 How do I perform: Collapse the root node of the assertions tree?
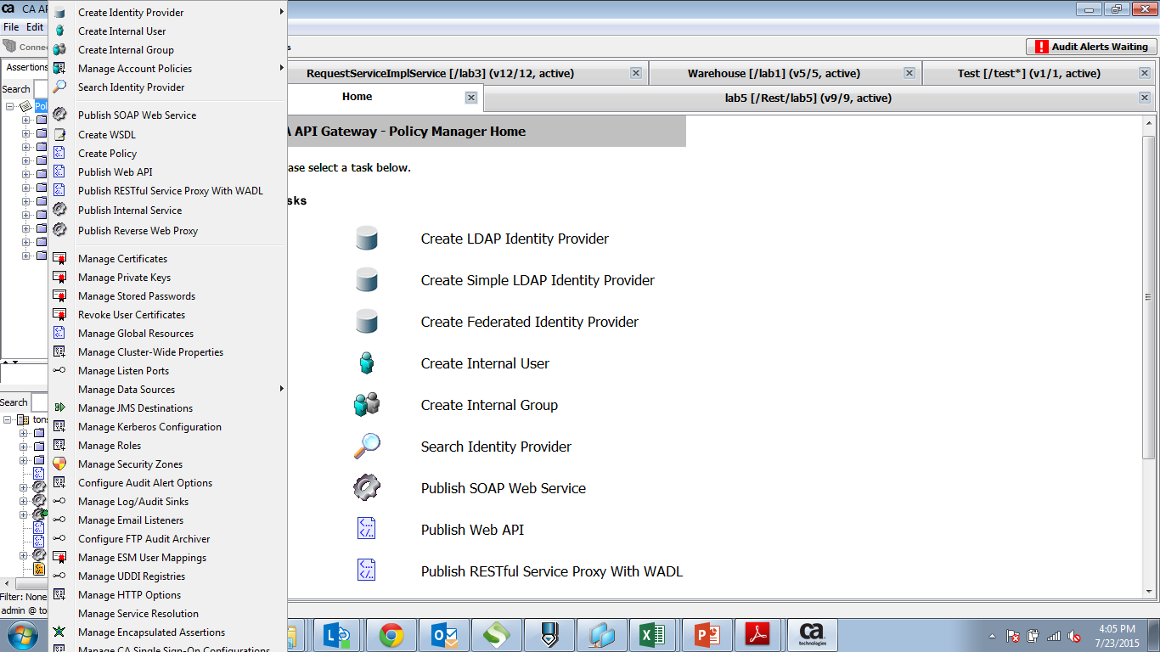coord(10,106)
